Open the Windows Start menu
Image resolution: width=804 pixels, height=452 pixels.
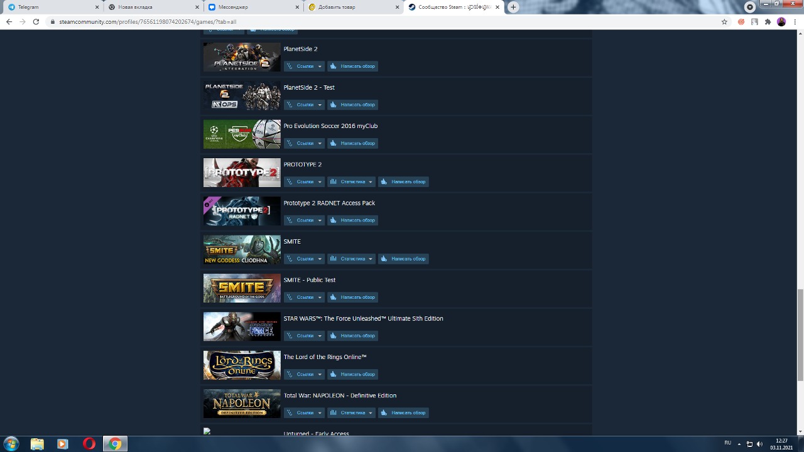pos(11,444)
